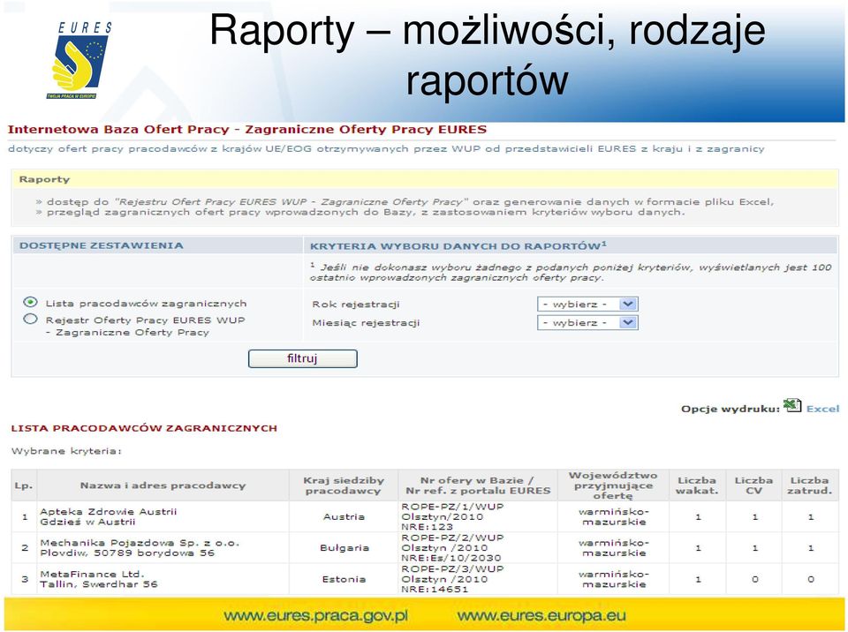The height and width of the screenshot is (632, 848).
Task: Click the filtruj button
Action: (302, 358)
